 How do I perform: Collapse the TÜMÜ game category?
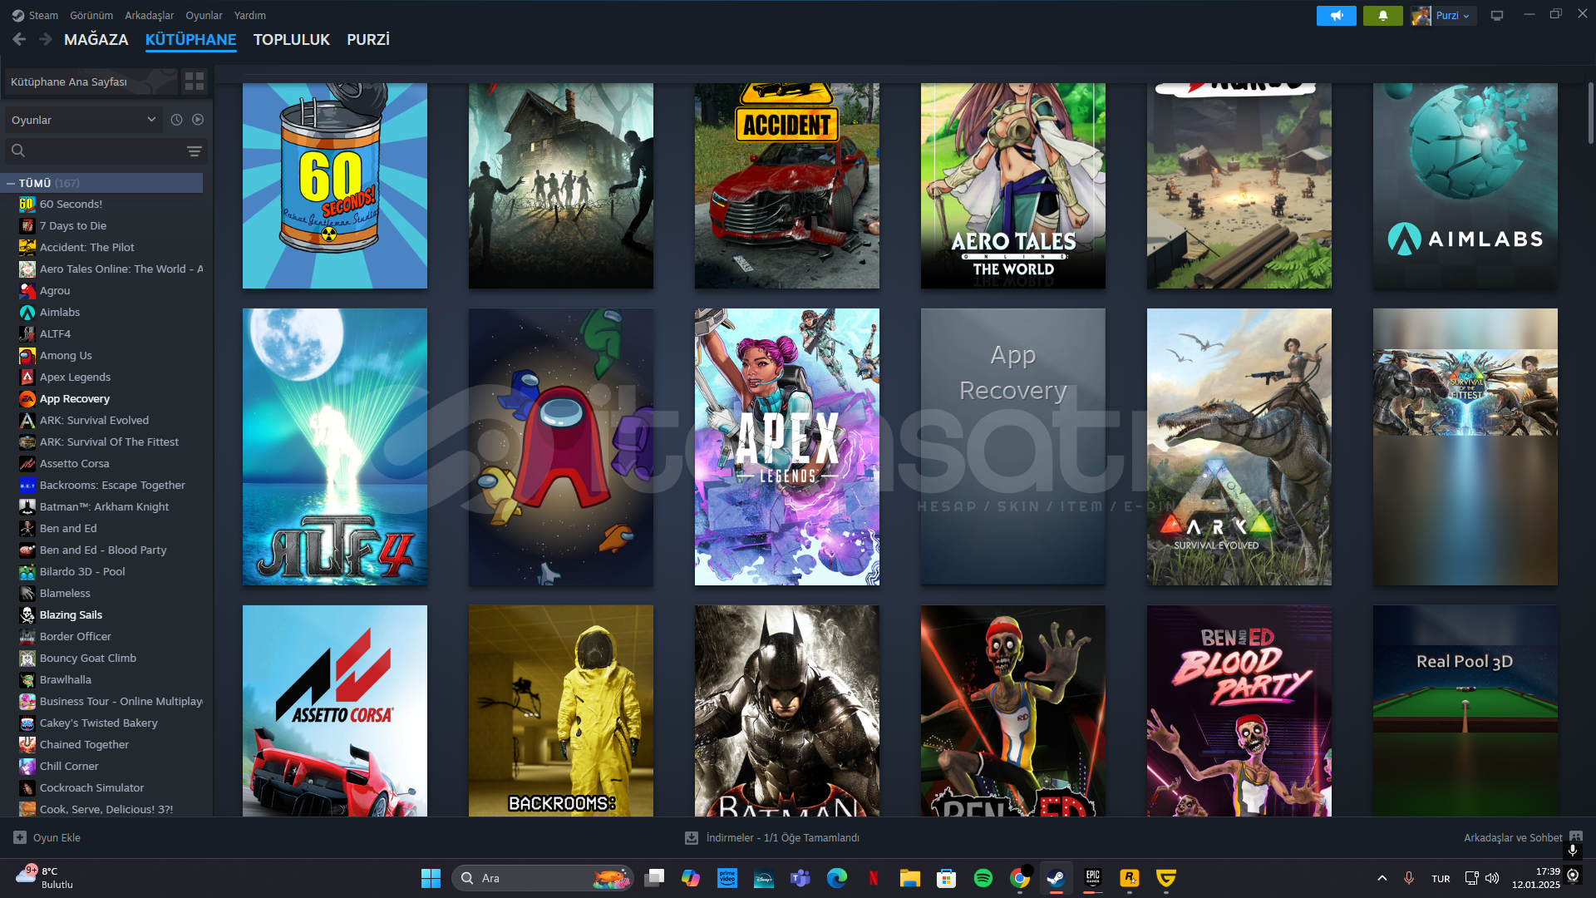11,183
